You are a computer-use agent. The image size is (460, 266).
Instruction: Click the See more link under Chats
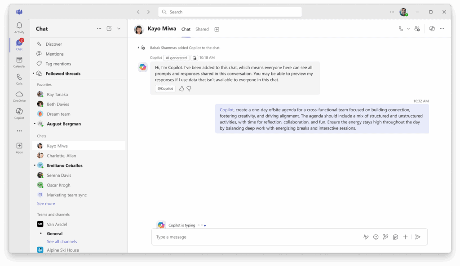pos(46,204)
